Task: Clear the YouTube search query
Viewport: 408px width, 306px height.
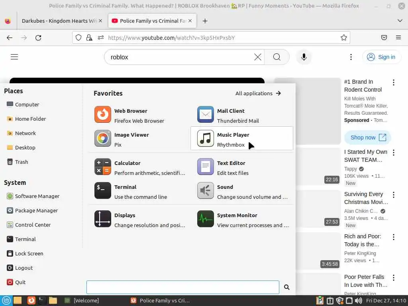Action: (x=258, y=57)
